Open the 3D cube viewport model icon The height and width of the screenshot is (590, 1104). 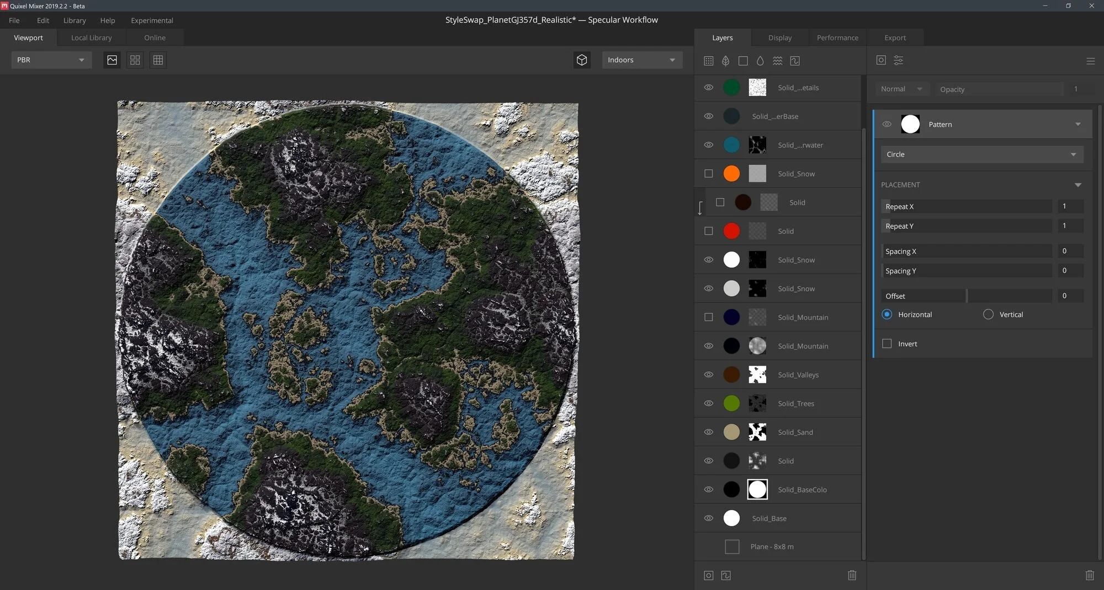582,60
